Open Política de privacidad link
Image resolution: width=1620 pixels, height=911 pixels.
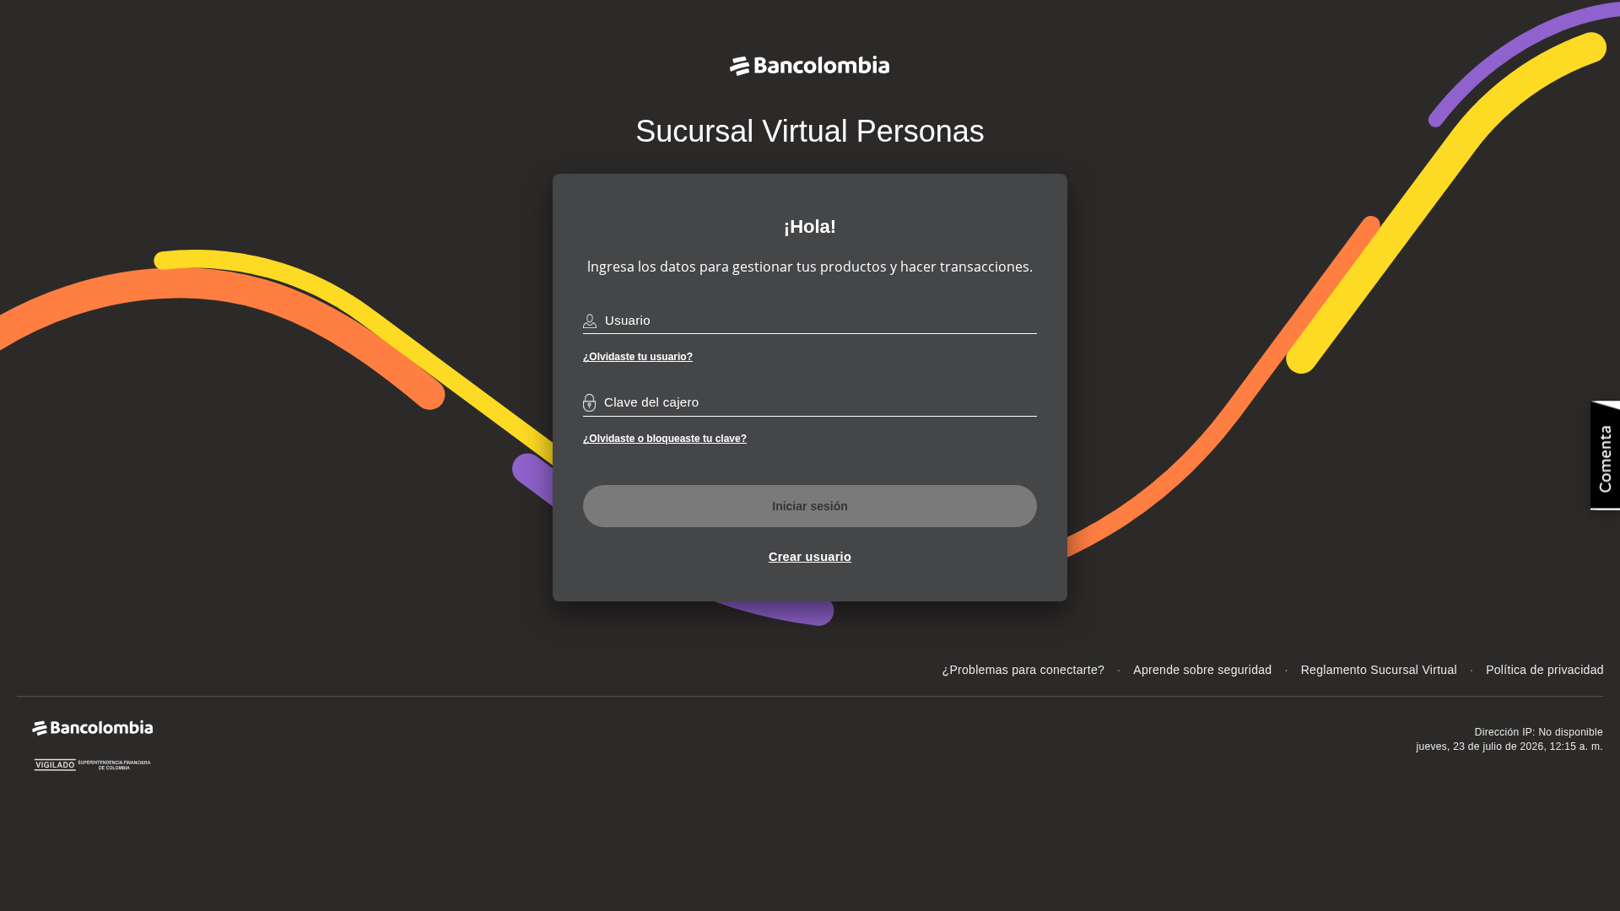pos(1544,670)
